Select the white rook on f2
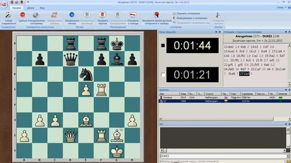The height and width of the screenshot is (163, 291). 101,135
